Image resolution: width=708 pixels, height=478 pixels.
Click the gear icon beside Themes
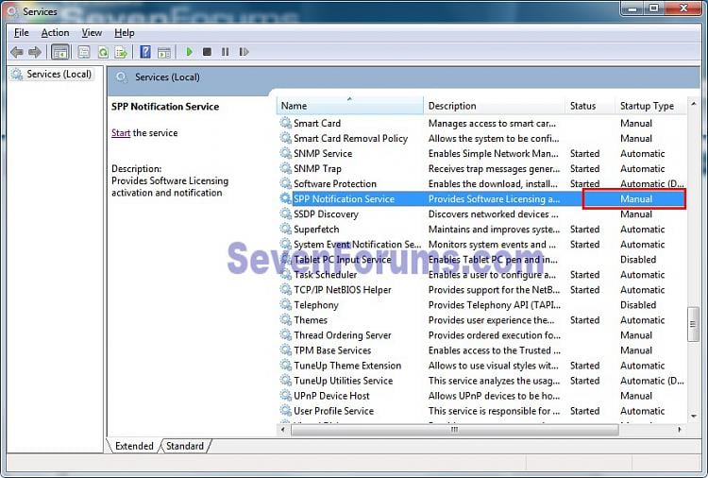click(286, 320)
